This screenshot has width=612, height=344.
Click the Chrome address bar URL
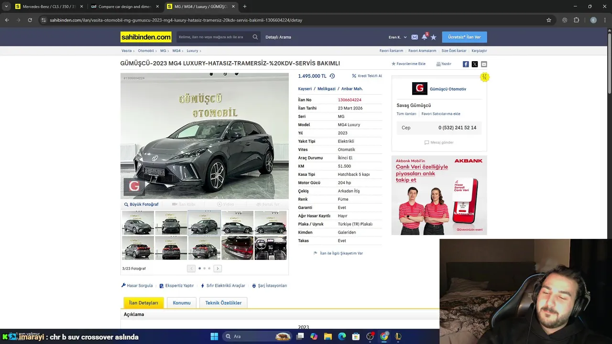point(176,20)
